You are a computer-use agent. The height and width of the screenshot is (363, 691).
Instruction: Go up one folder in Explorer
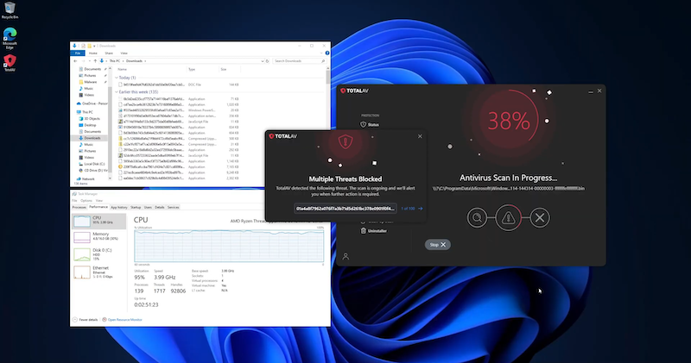95,61
